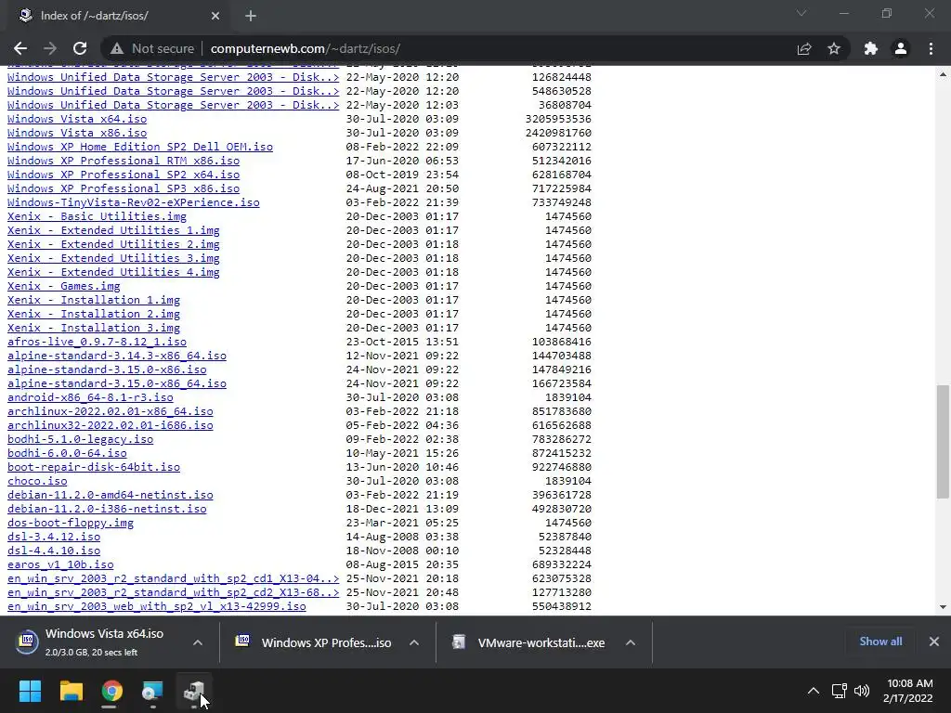The width and height of the screenshot is (951, 713).
Task: Open Xenix - Extended Utilities 3.img link
Action: [113, 258]
